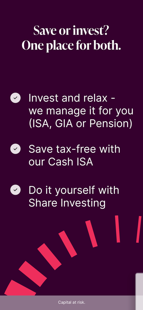Viewport: 143px width, 310px height.
Task: Tap the 'Capital at risk.' disclaimer
Action: (x=71, y=302)
